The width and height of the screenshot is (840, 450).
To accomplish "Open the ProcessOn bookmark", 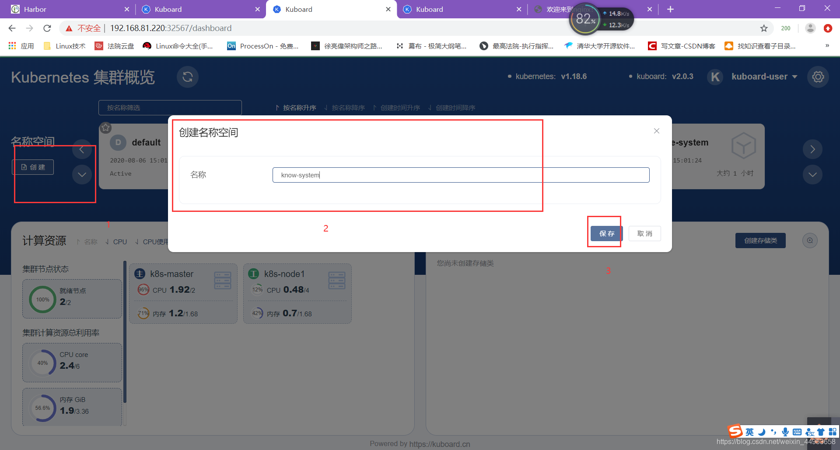I will pos(263,46).
